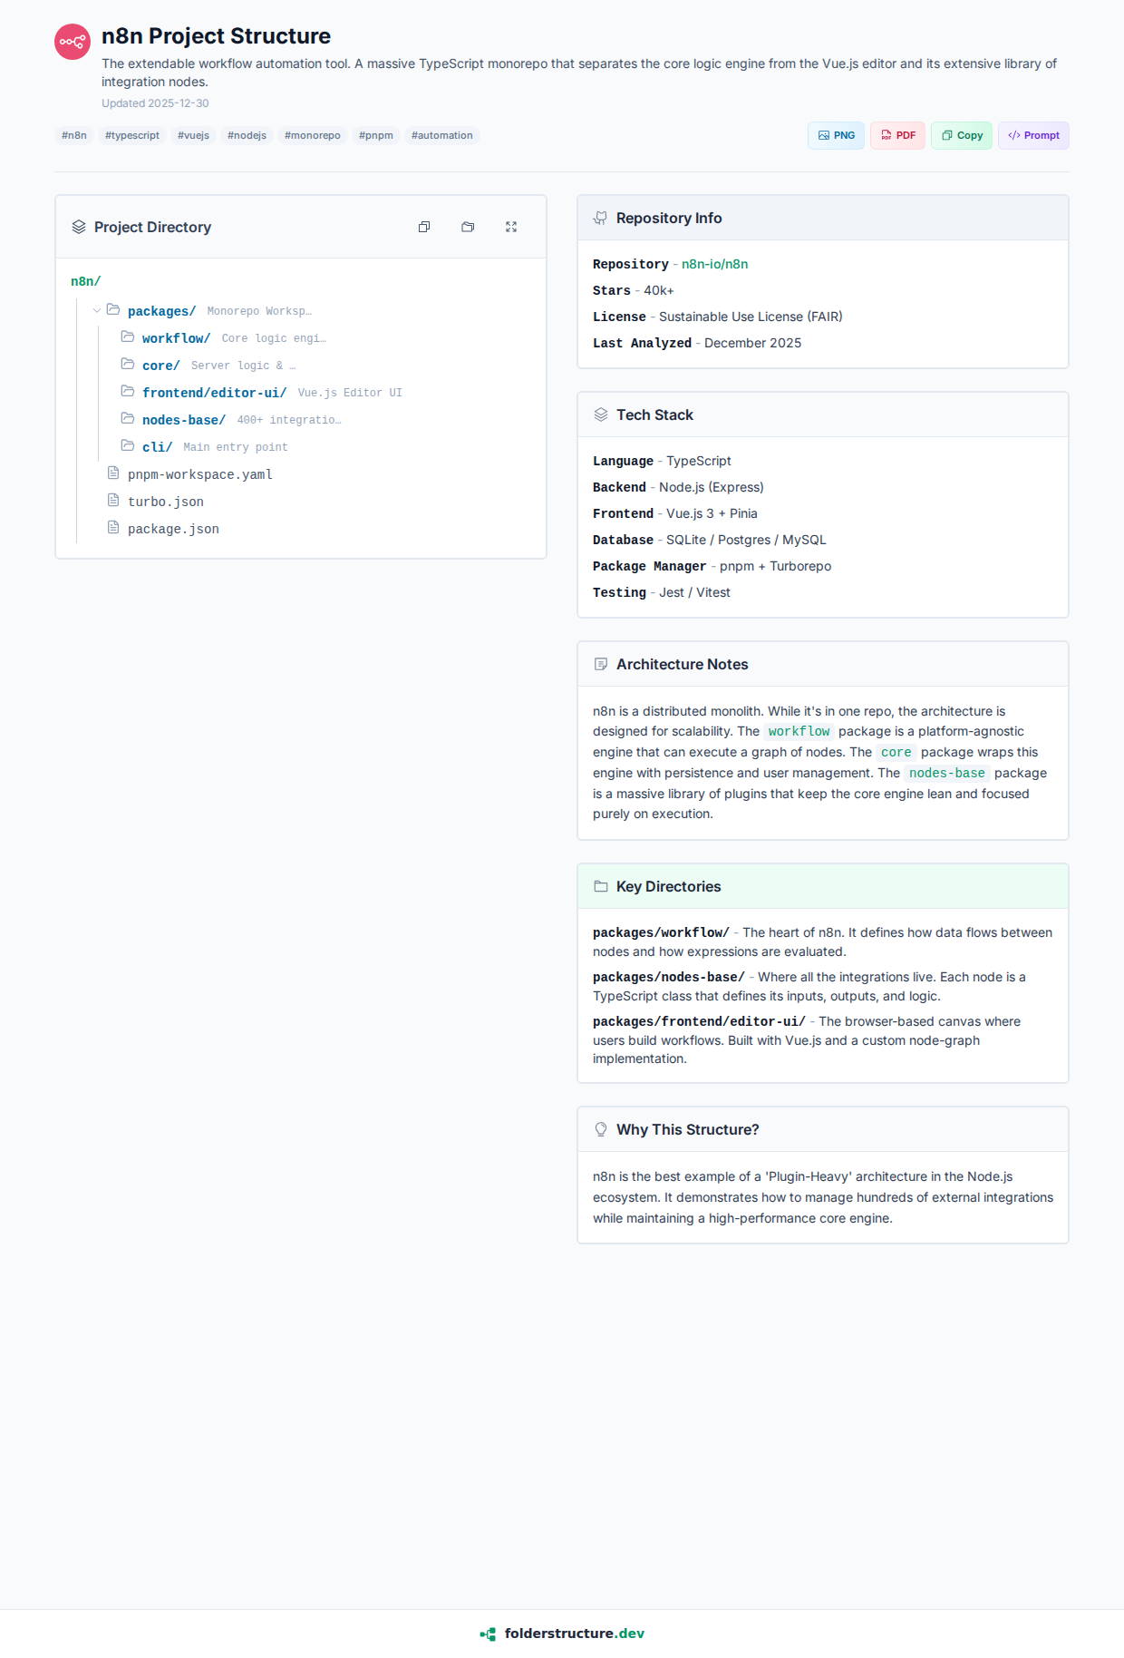1124x1658 pixels.
Task: Click the n8n logo icon
Action: [73, 42]
